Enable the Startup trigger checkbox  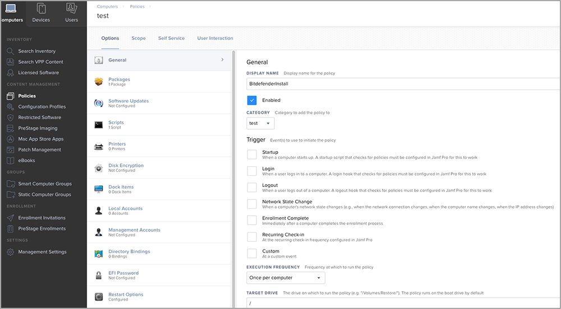click(x=252, y=154)
